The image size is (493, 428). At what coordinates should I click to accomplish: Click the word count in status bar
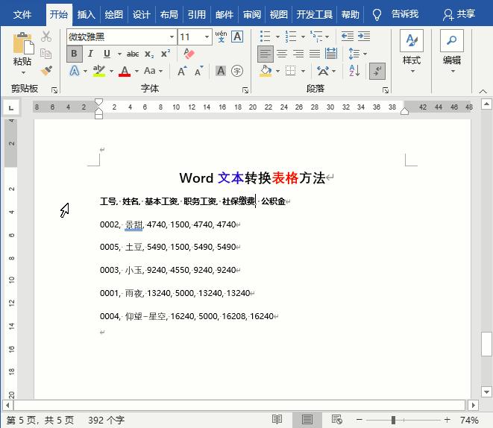pos(106,420)
